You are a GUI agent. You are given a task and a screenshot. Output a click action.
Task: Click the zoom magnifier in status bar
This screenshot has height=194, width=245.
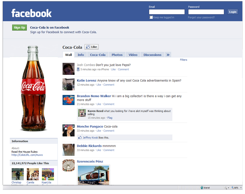point(233,187)
